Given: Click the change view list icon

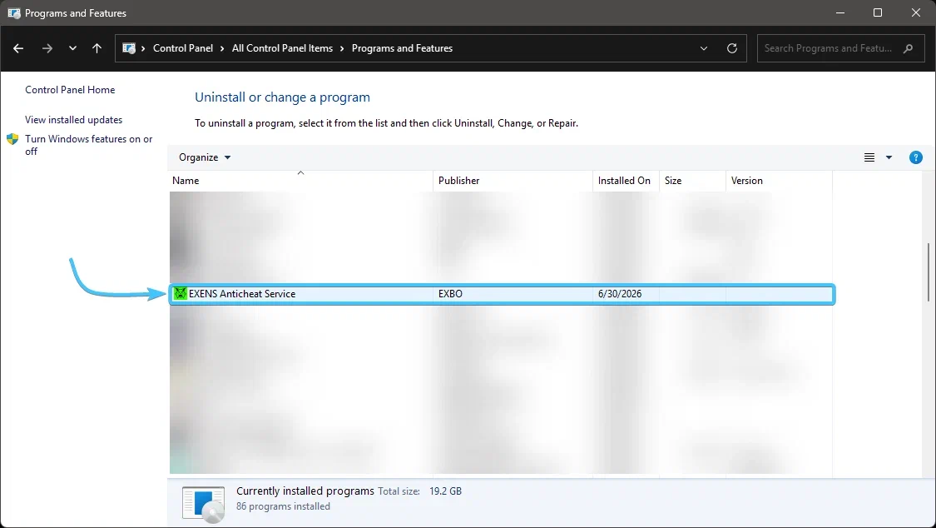Looking at the screenshot, I should click(x=869, y=157).
